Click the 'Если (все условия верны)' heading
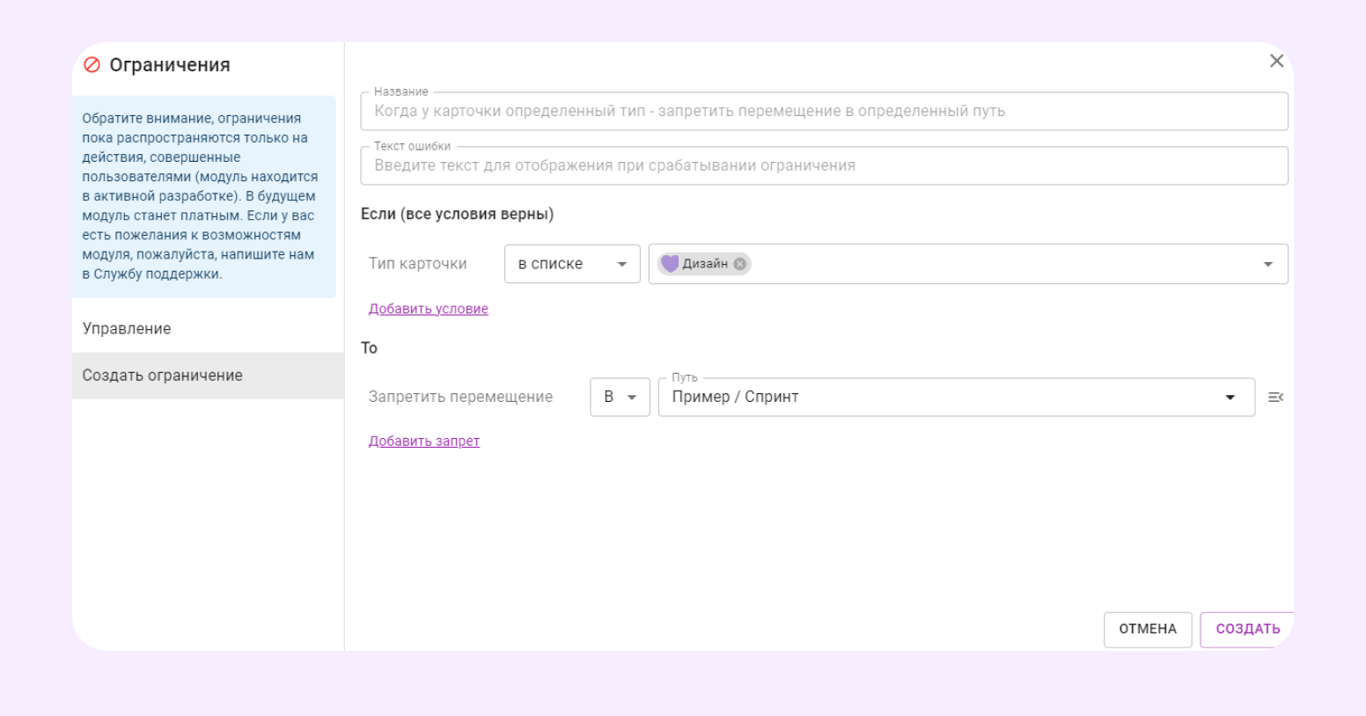Screen dimensions: 1366x716 point(457,214)
